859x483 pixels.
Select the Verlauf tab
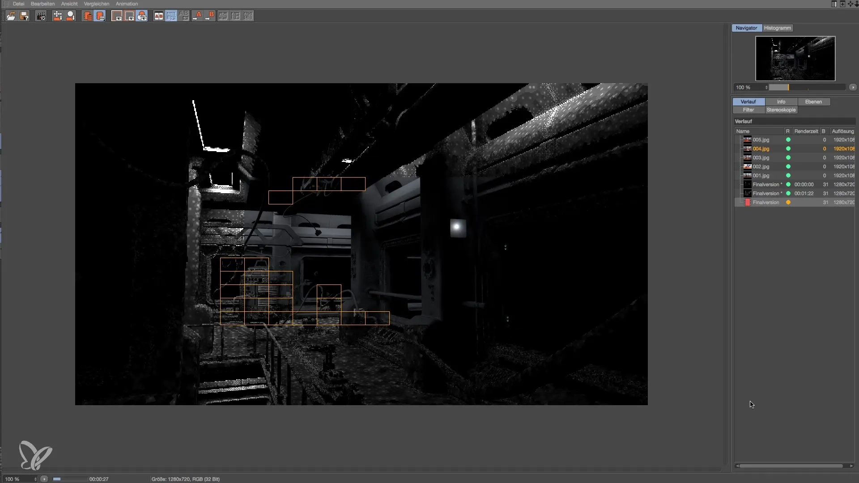748,102
